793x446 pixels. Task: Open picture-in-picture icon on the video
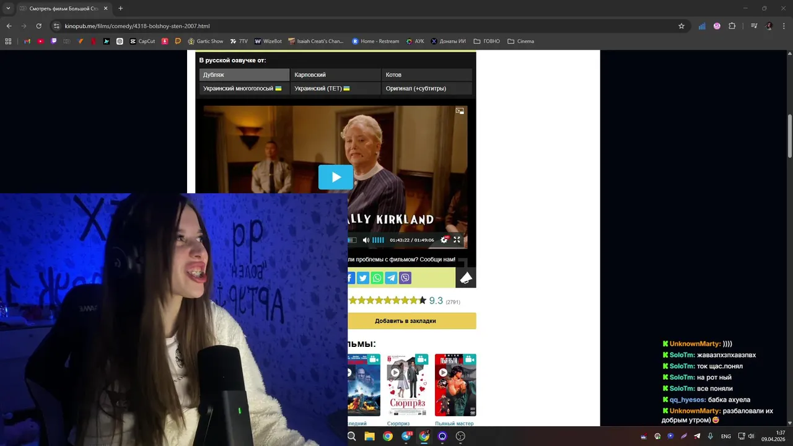pos(460,111)
